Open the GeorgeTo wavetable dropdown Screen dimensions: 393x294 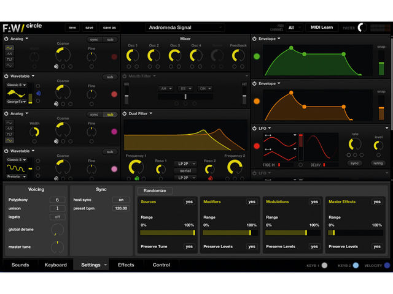pyautogui.click(x=17, y=102)
